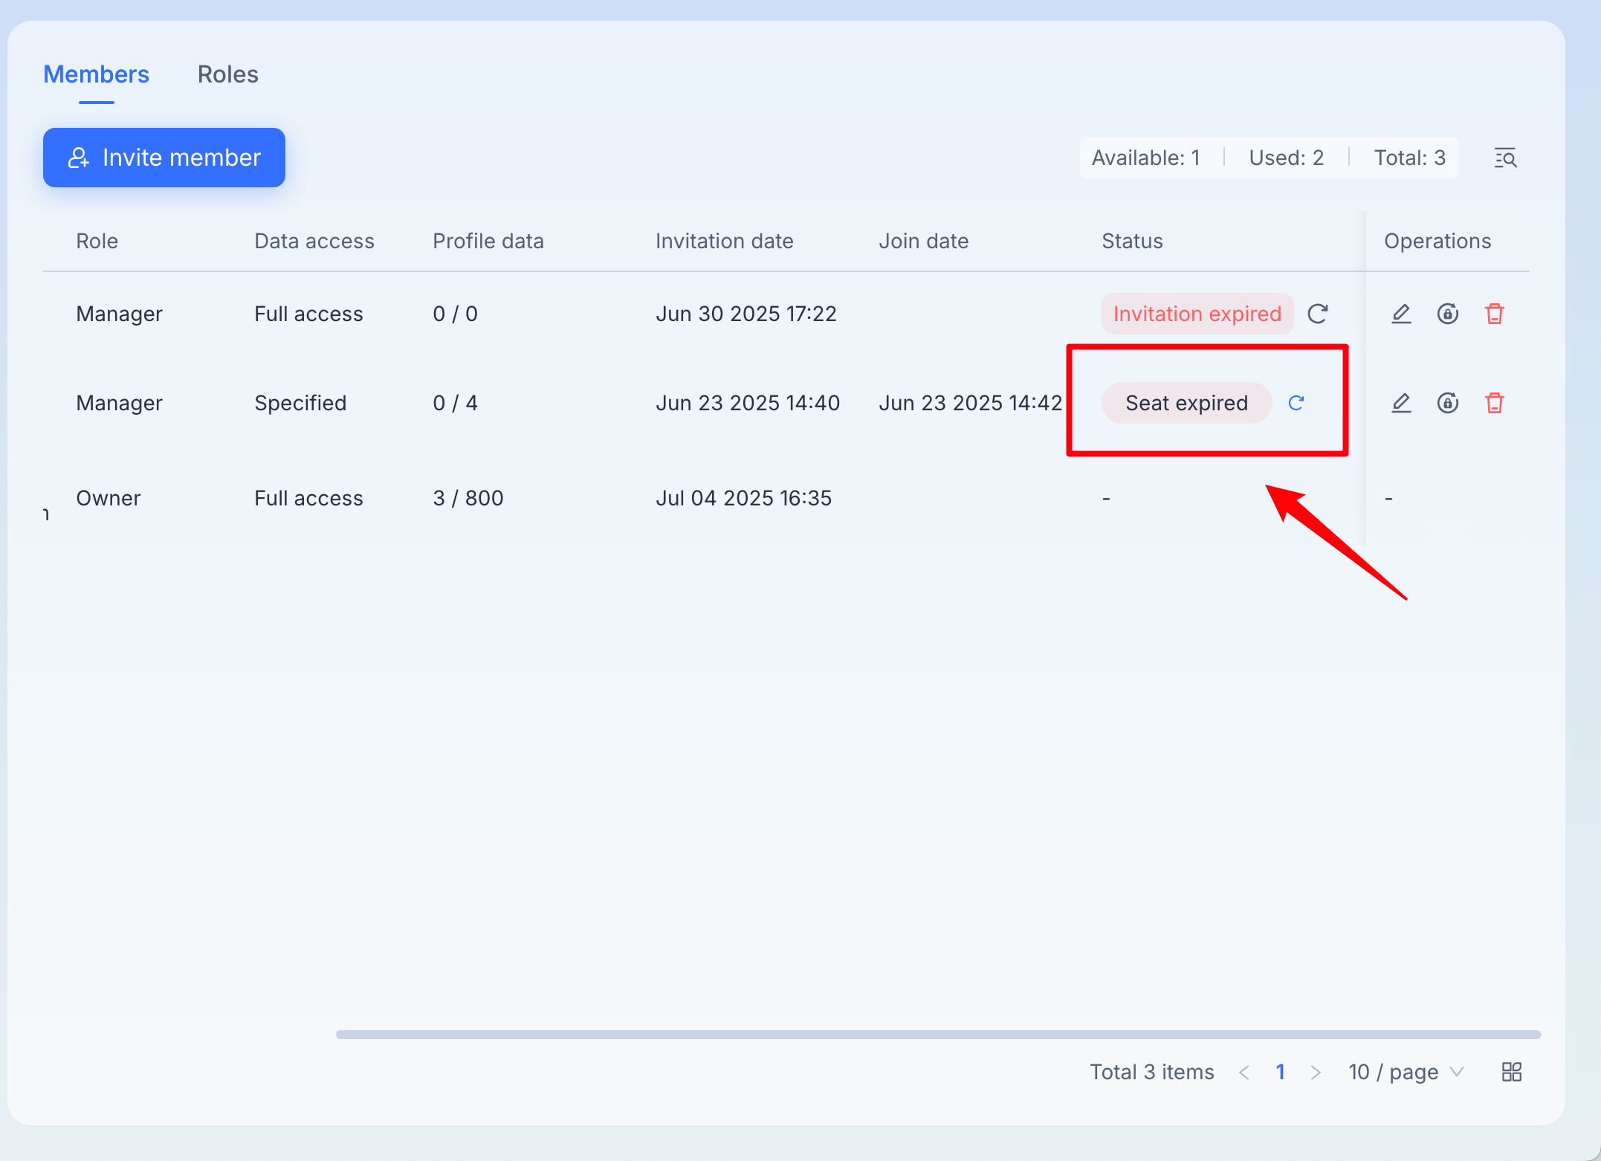
Task: Go to next page arrow
Action: pos(1316,1072)
